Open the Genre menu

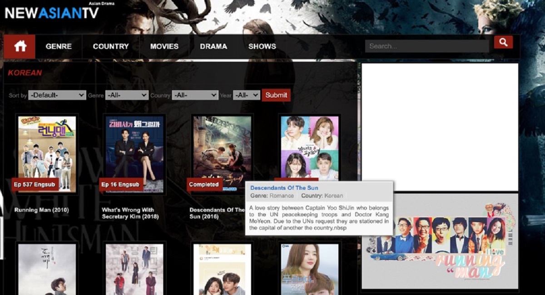59,46
